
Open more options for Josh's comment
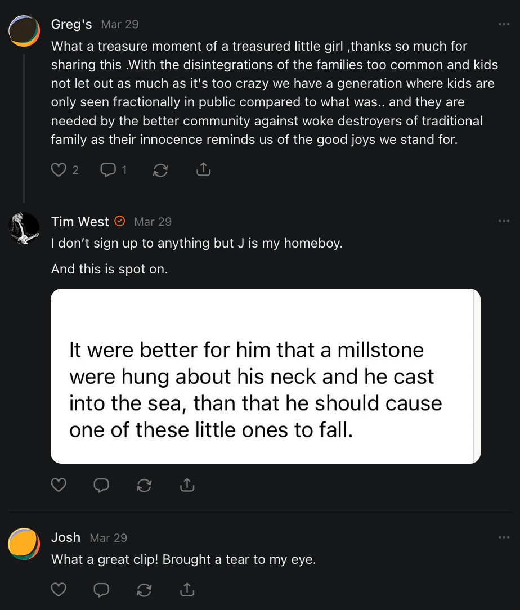(504, 537)
